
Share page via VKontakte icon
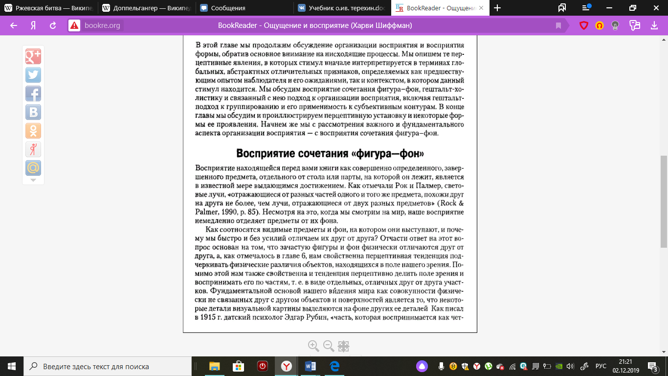(33, 112)
